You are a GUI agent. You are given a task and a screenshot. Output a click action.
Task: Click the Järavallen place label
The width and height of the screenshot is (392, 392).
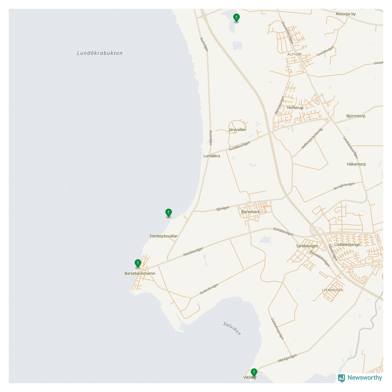point(238,130)
